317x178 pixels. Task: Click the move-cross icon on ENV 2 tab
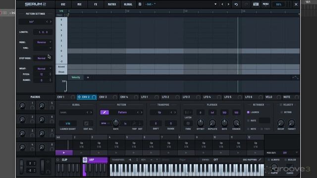tap(79, 97)
